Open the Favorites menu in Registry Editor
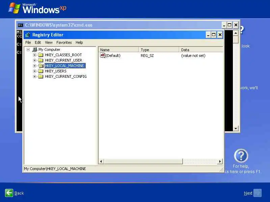Viewport: 270px width, 202px height. (64, 42)
